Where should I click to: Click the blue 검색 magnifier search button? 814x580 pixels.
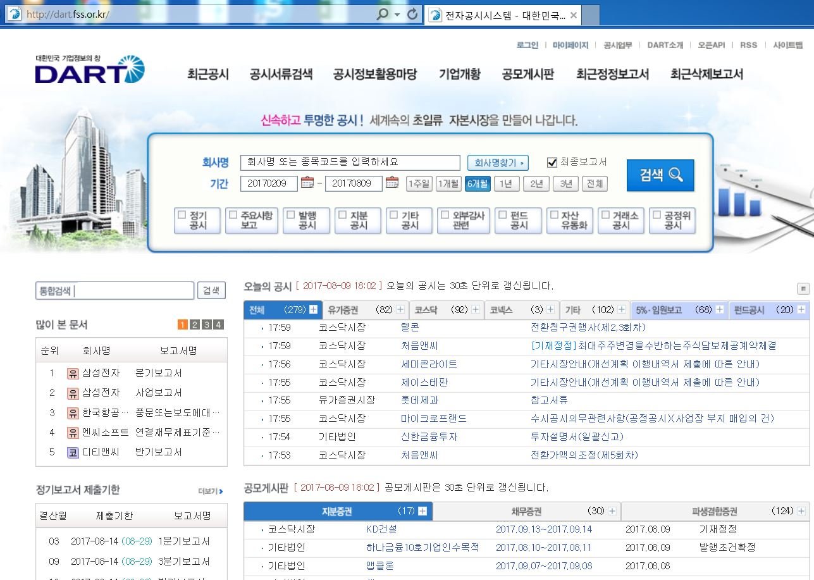pos(660,176)
